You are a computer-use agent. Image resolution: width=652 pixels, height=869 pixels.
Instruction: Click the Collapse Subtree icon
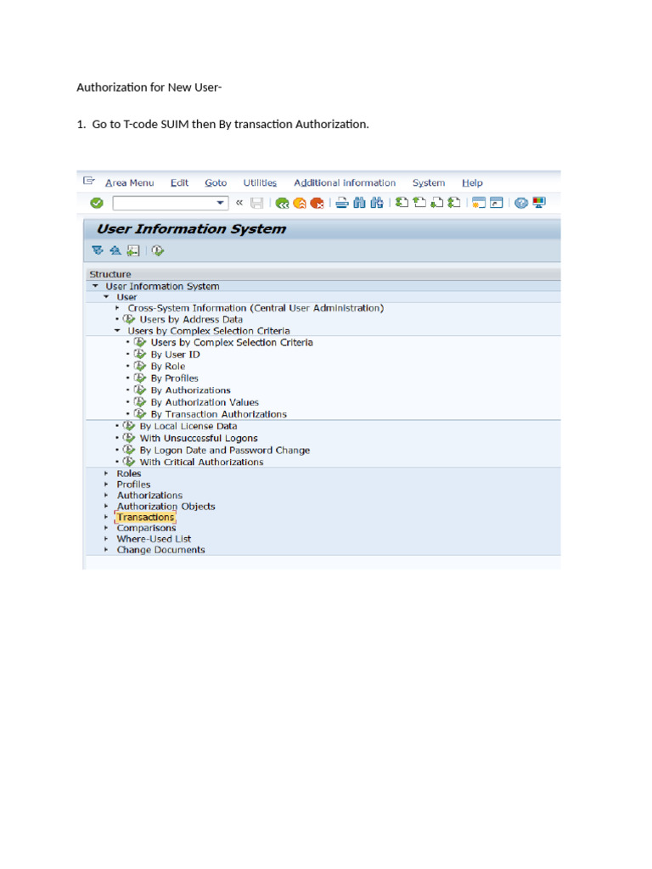pos(115,250)
